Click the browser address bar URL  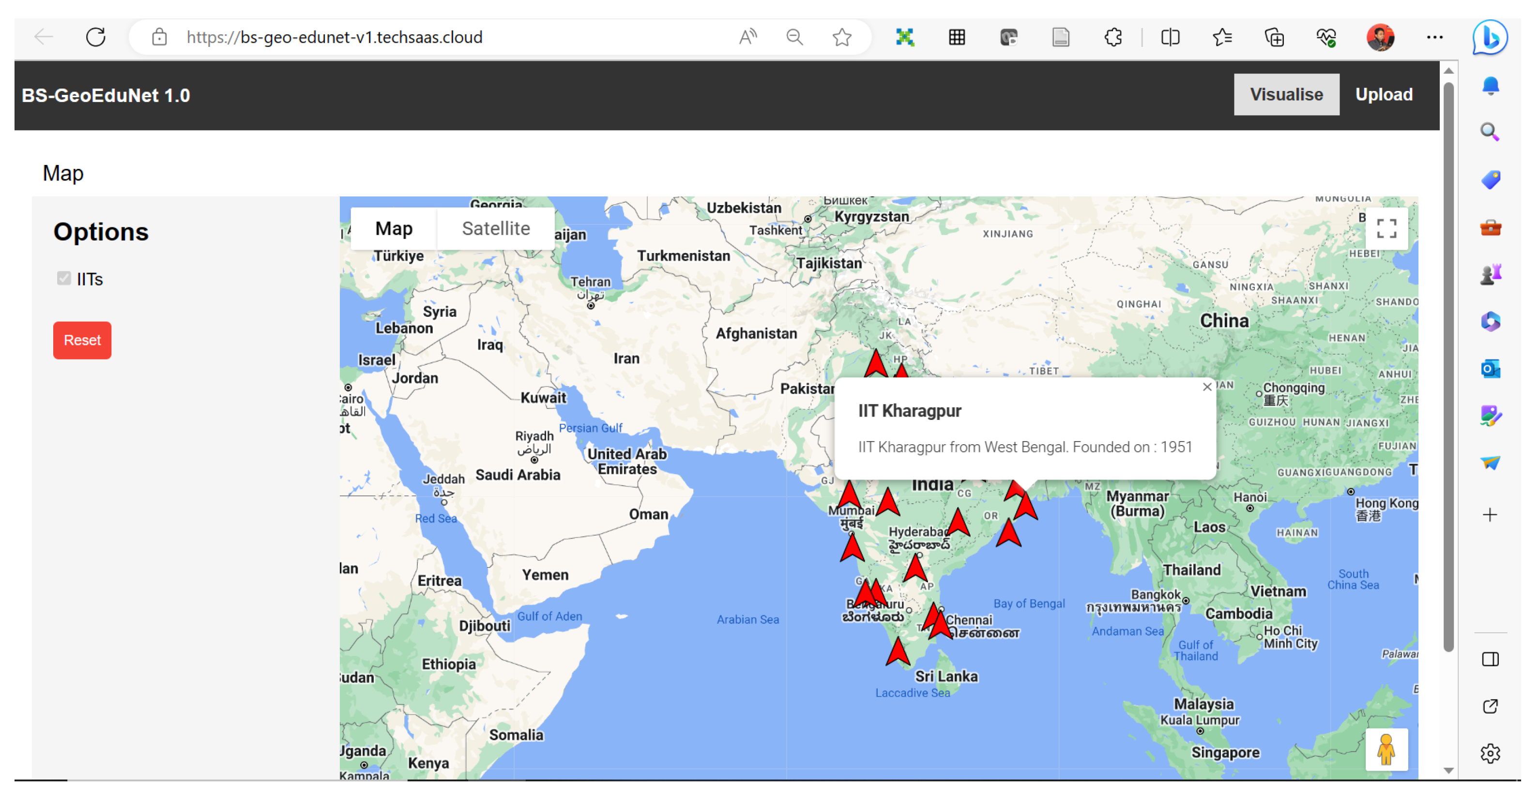click(335, 37)
